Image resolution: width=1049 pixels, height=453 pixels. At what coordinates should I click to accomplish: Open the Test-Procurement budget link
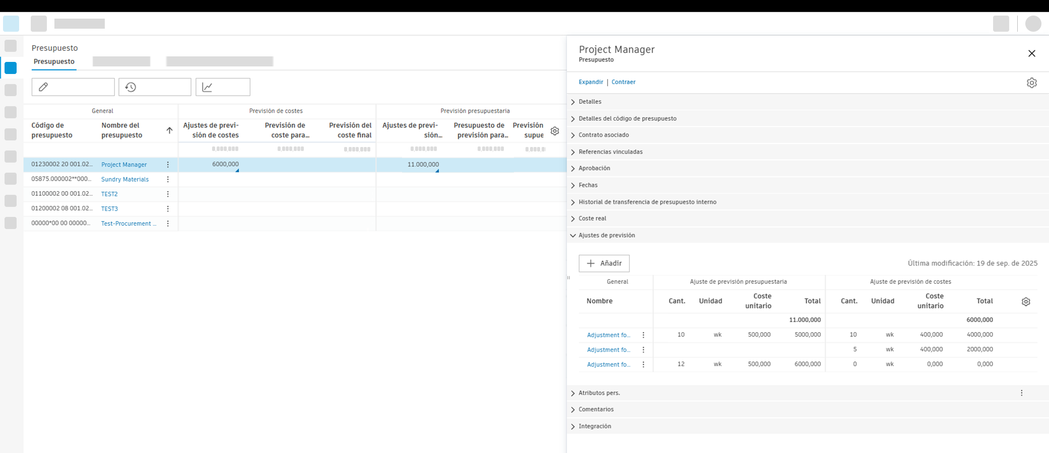pyautogui.click(x=128, y=223)
